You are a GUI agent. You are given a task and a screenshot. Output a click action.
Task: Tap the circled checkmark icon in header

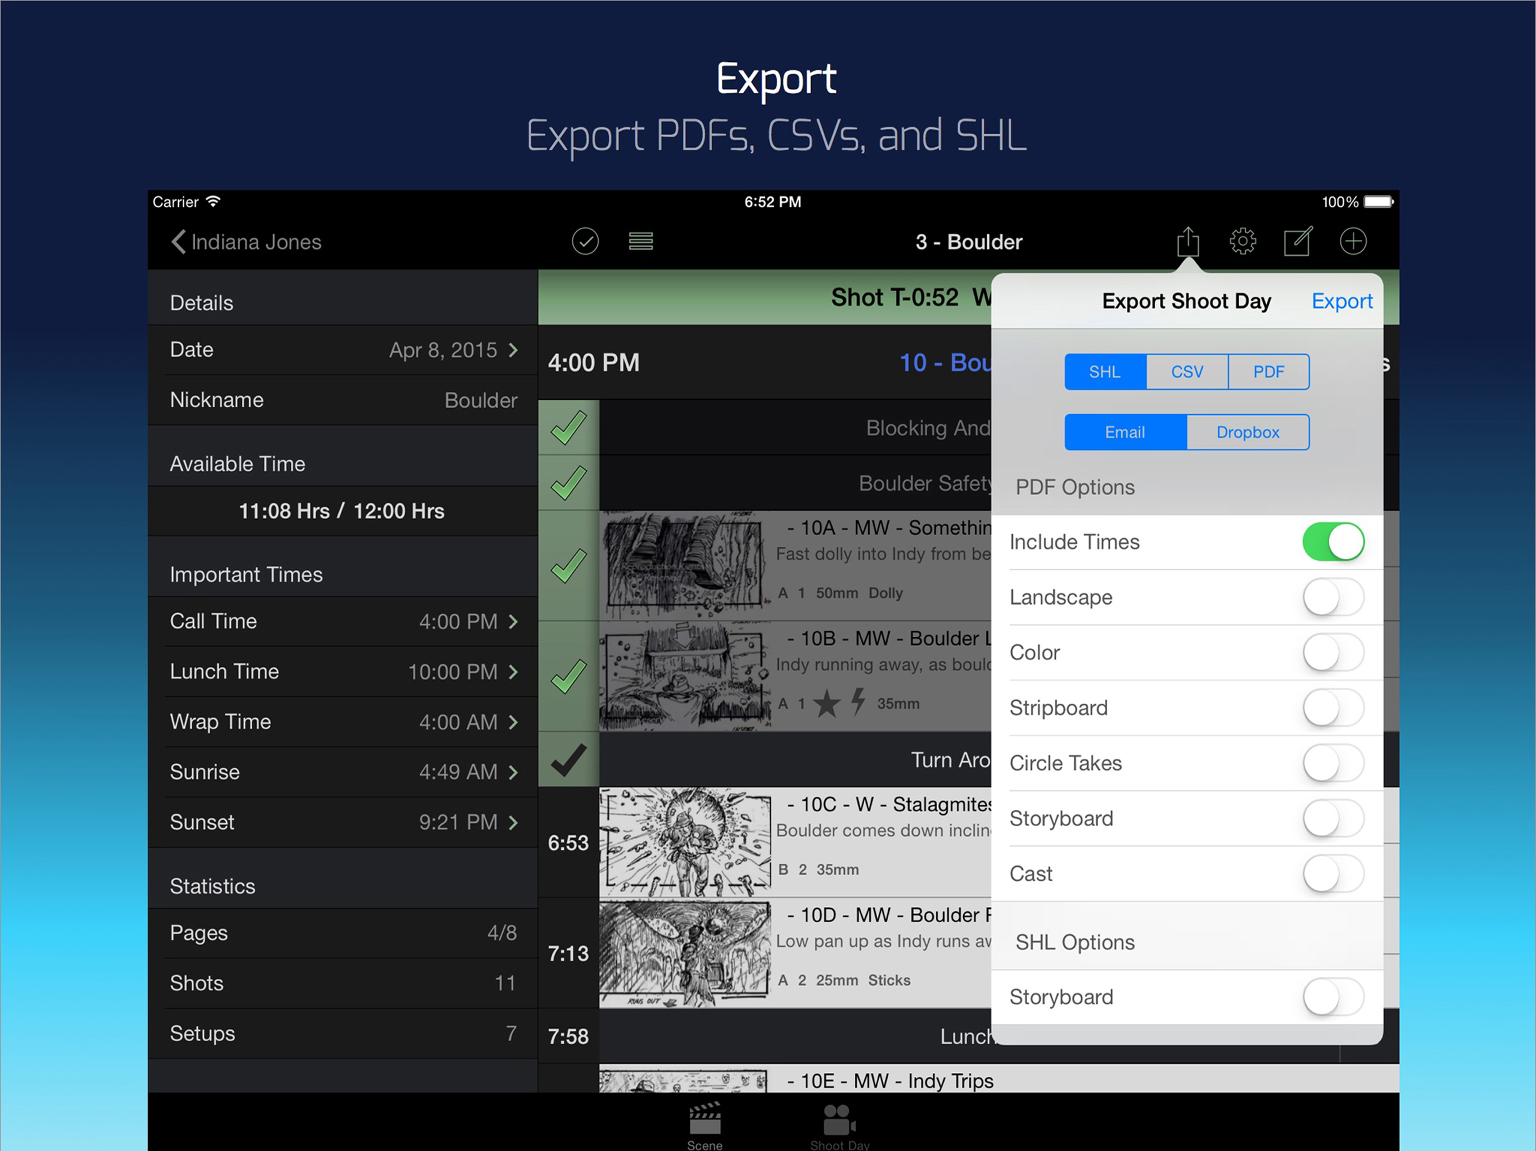click(585, 242)
